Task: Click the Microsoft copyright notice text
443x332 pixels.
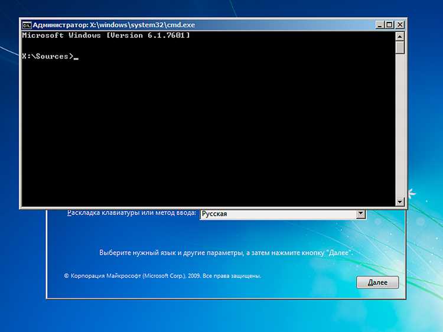Action: pos(162,276)
